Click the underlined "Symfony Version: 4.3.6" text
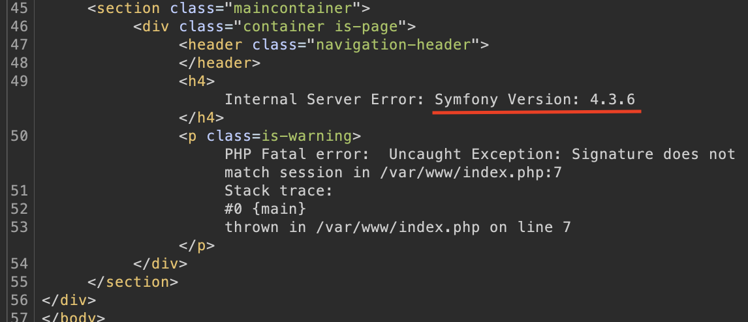Screen dimensions: 748x322 point(535,100)
